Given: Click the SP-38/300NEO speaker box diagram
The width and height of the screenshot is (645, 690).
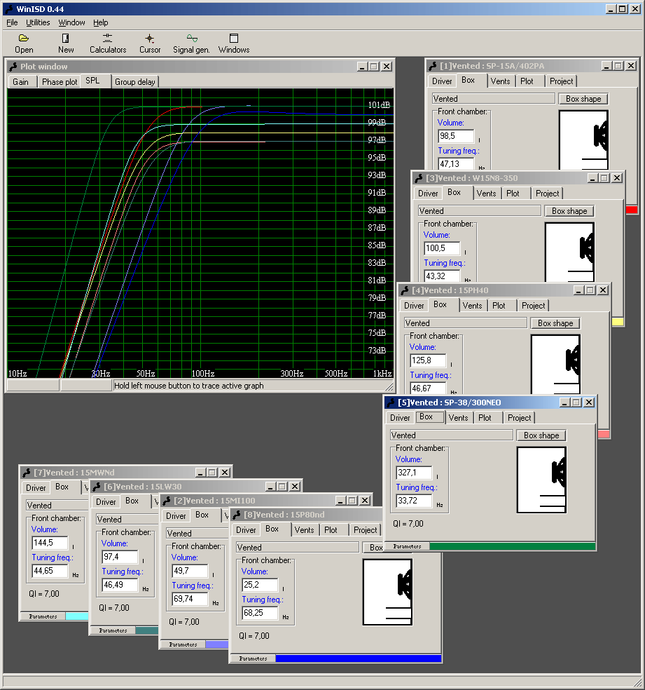Looking at the screenshot, I should tap(541, 480).
